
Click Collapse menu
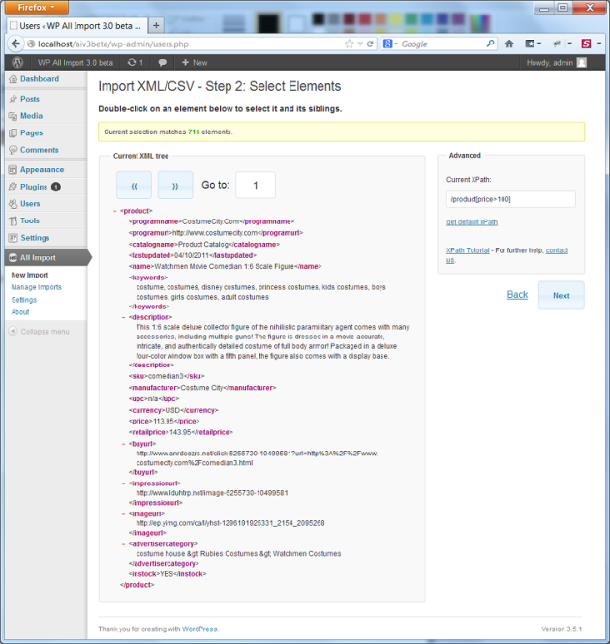click(39, 332)
